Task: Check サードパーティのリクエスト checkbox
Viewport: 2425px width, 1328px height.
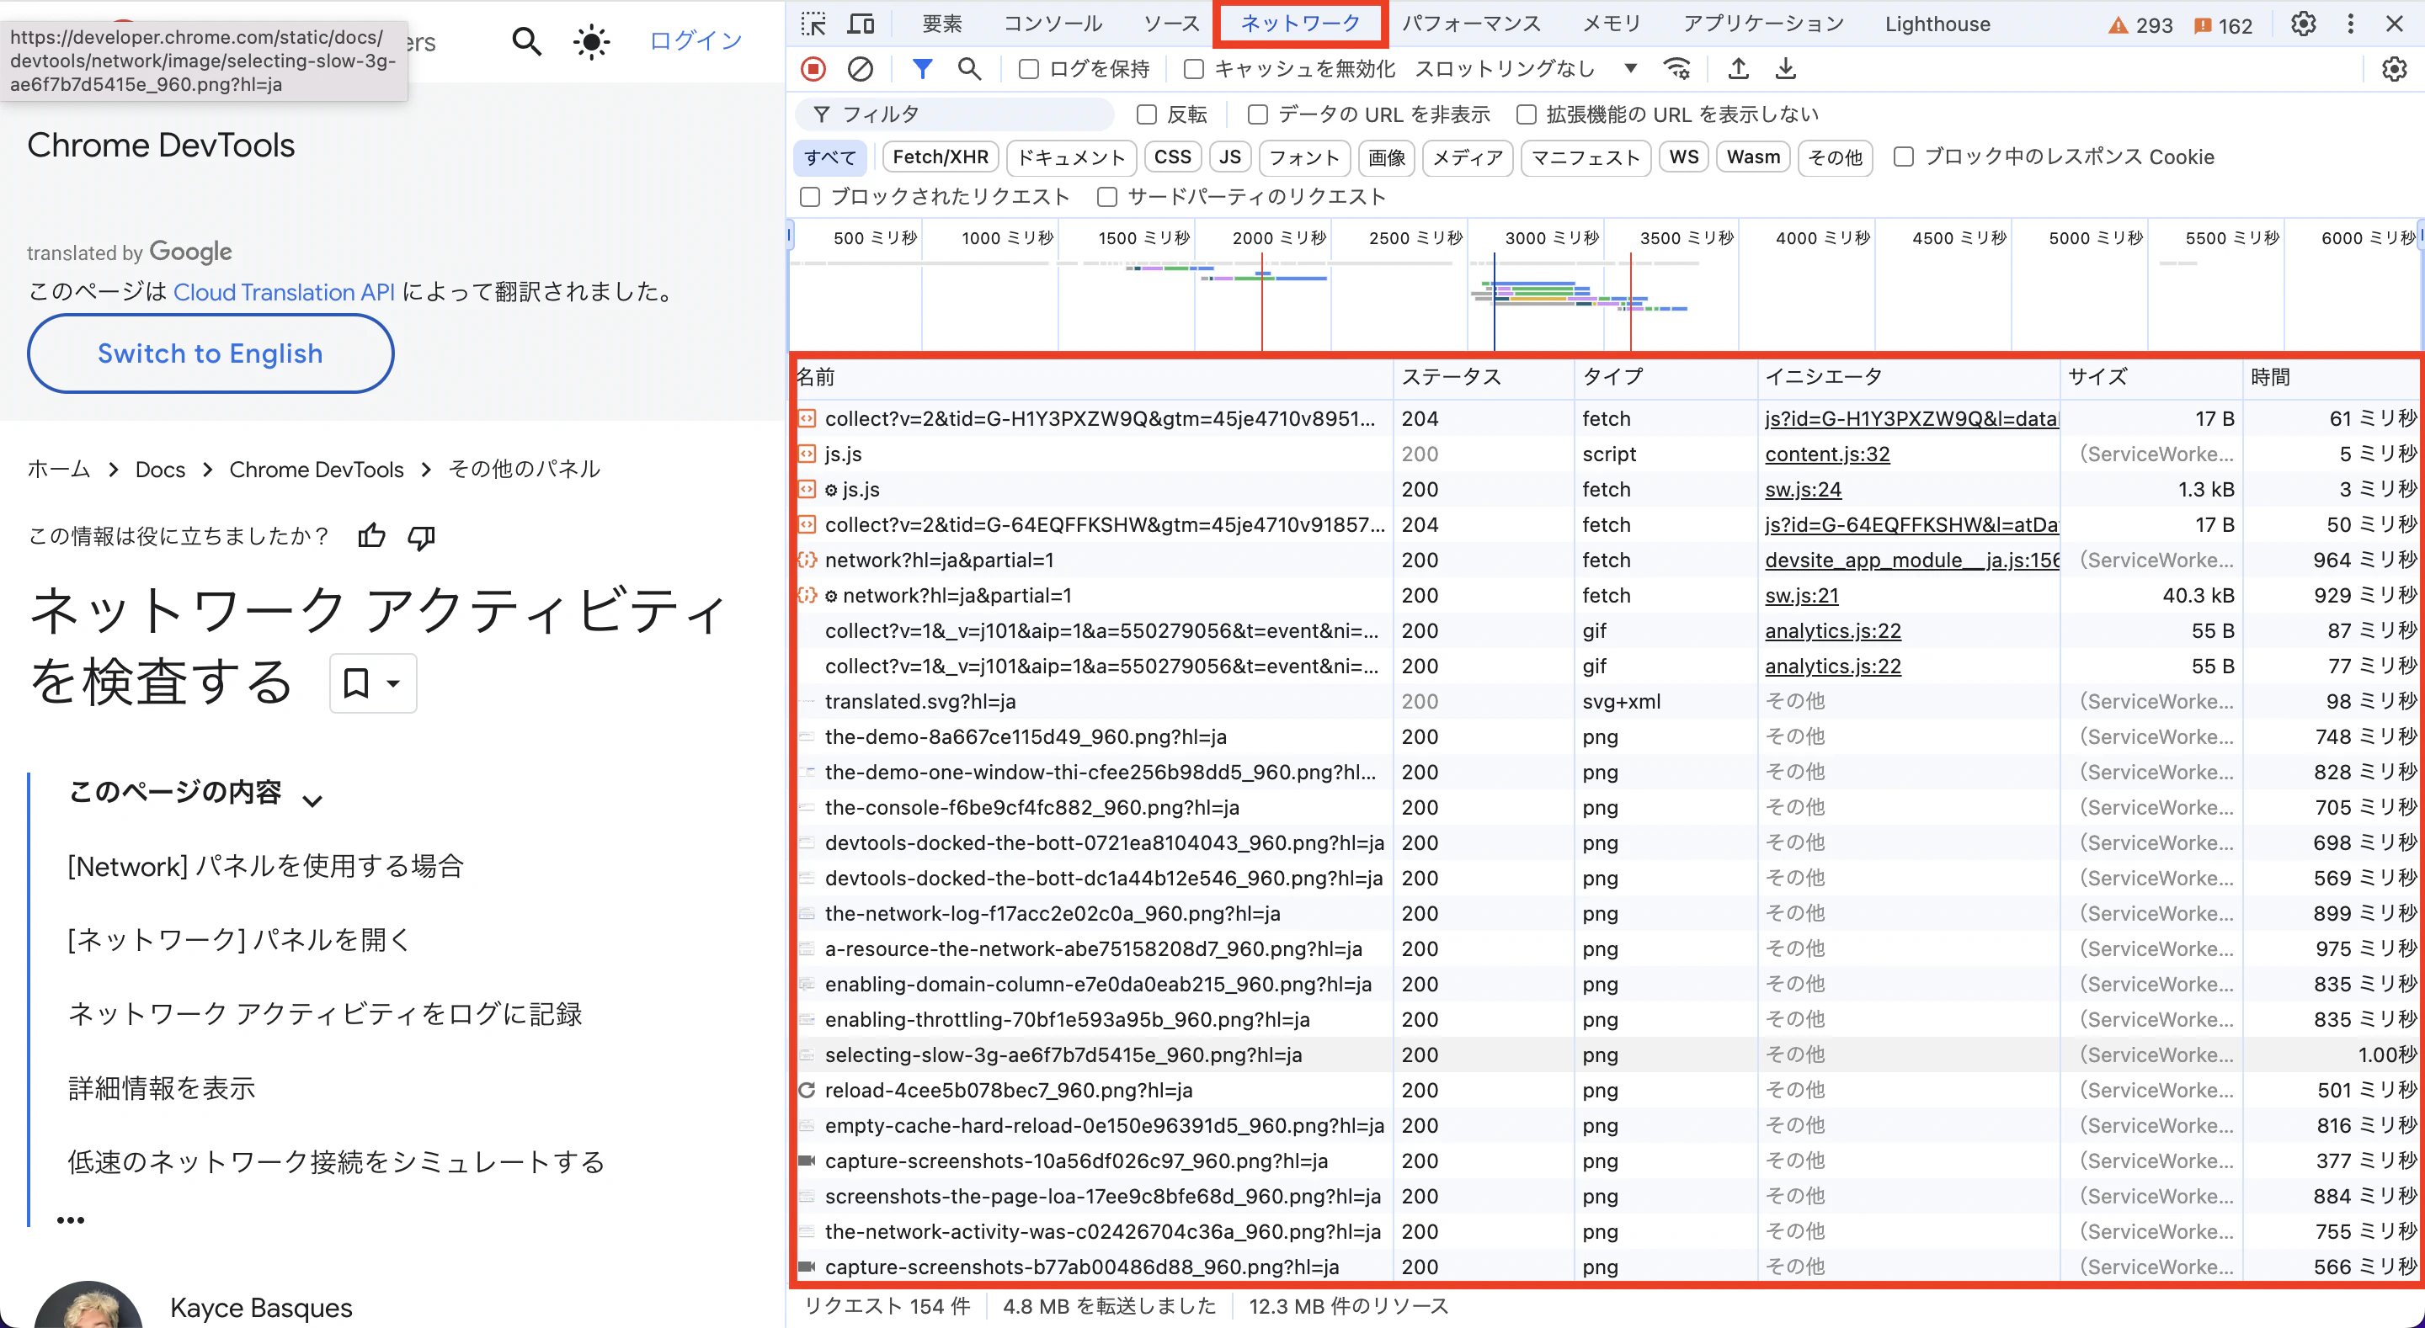Action: pyautogui.click(x=1107, y=197)
